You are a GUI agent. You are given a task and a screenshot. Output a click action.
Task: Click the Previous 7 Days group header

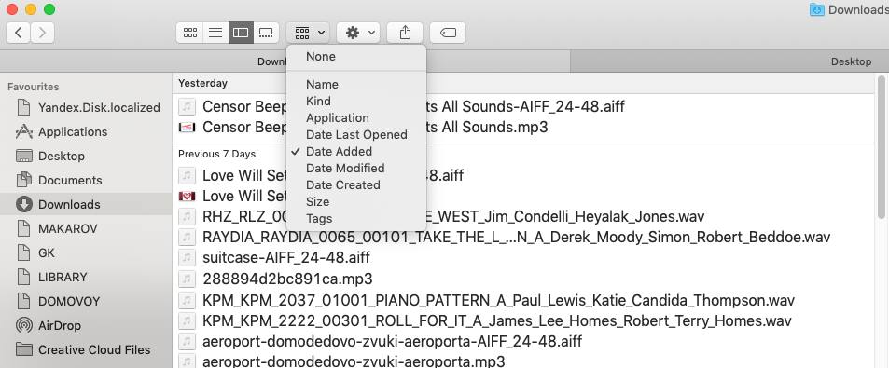(216, 154)
